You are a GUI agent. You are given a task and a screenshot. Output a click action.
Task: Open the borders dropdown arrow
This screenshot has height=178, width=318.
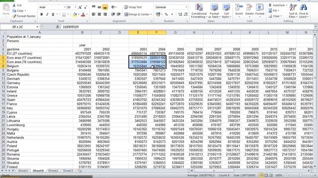pos(68,14)
